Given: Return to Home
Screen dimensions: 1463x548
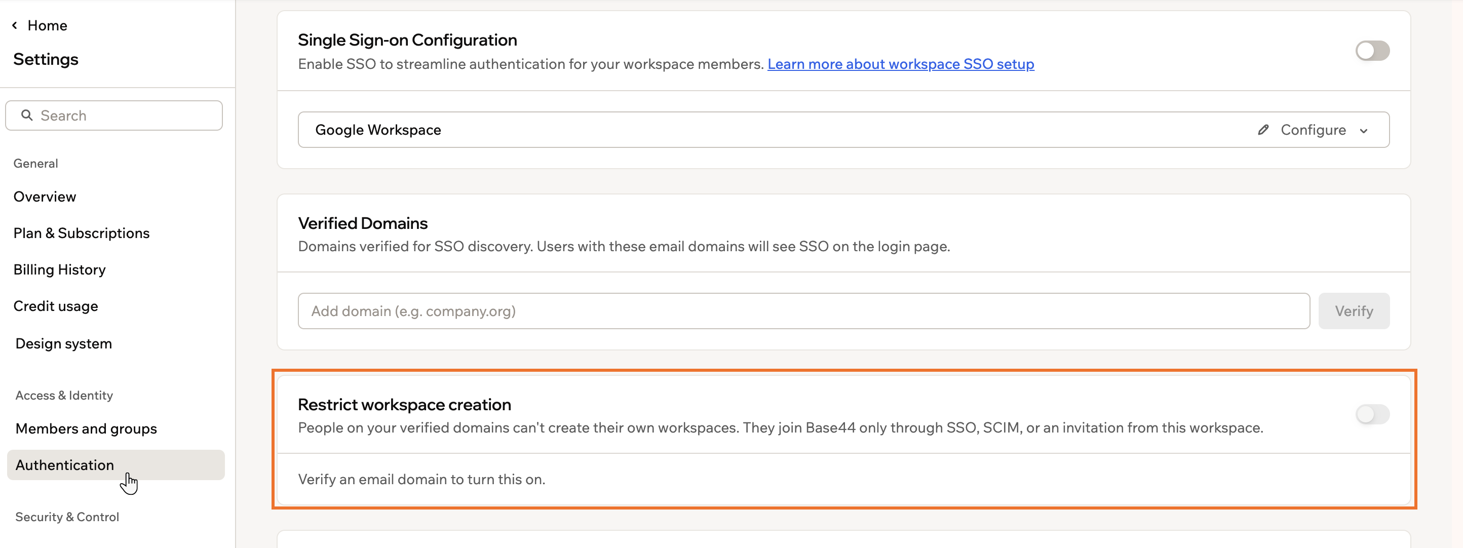Looking at the screenshot, I should 47,25.
